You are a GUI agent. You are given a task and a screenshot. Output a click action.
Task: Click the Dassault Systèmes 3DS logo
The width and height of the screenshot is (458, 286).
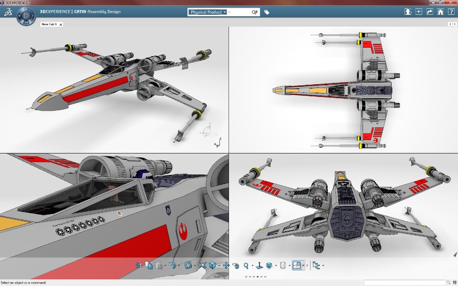pos(8,12)
